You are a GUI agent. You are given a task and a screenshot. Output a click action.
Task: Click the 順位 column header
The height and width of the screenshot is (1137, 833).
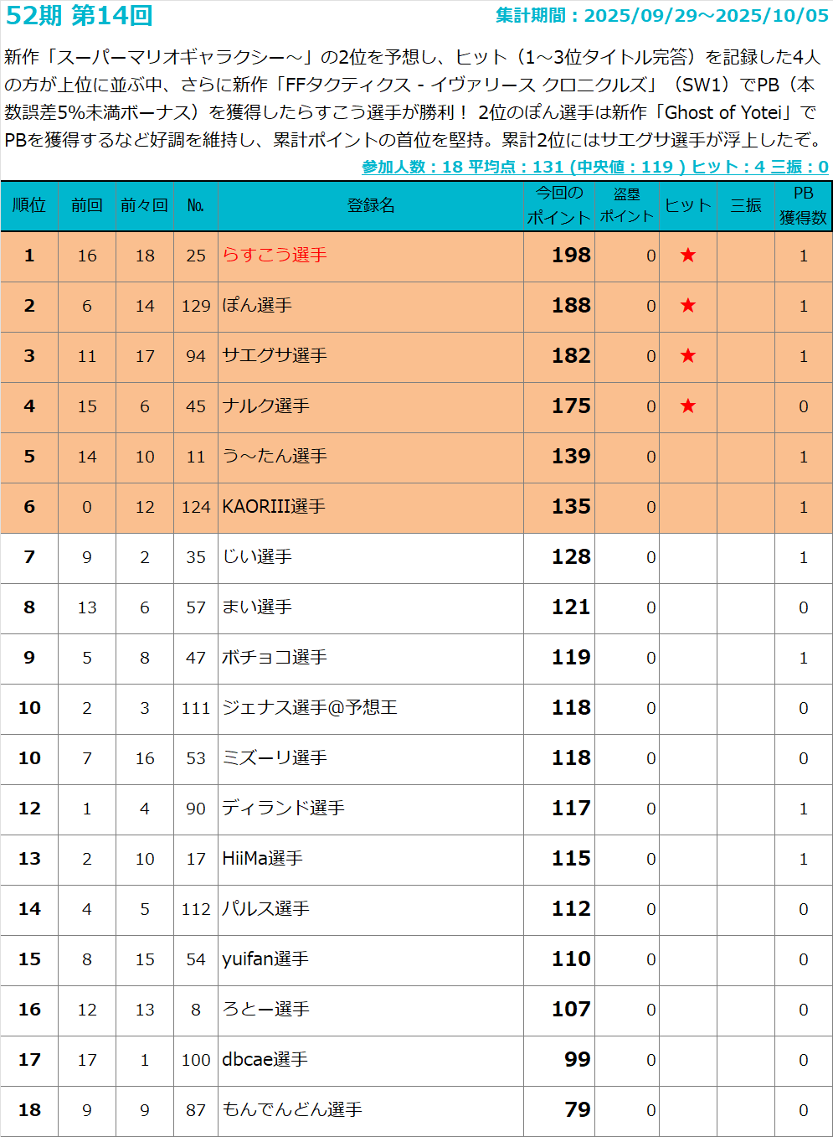click(x=29, y=205)
